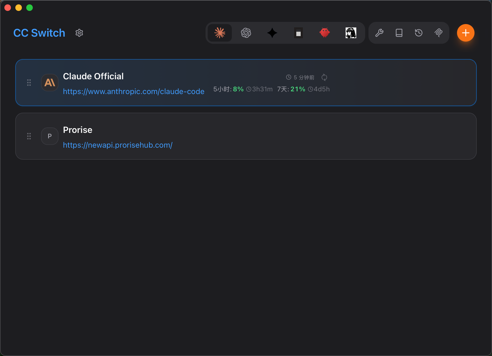Open the history clock icon
This screenshot has width=492, height=356.
pyautogui.click(x=419, y=33)
